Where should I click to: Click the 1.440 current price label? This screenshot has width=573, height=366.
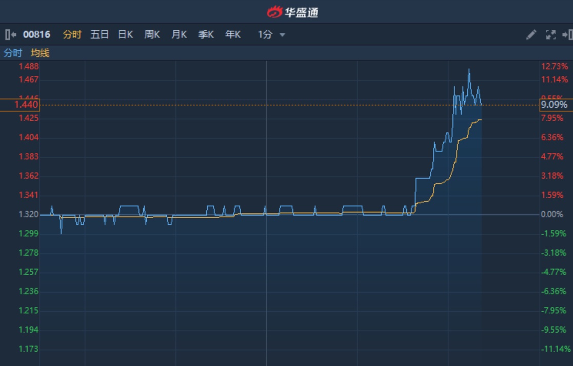click(x=20, y=105)
